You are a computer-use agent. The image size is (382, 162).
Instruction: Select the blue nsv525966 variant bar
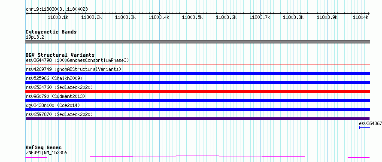[197, 83]
